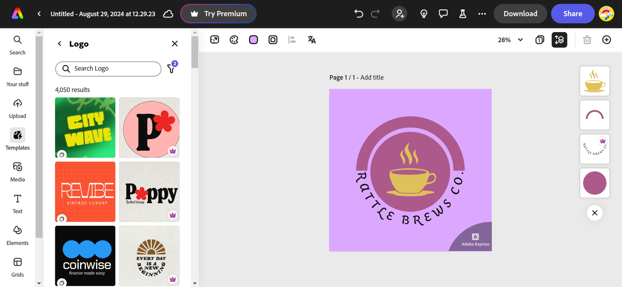The width and height of the screenshot is (622, 287).
Task: Open the comments speech bubble icon
Action: pos(443,14)
